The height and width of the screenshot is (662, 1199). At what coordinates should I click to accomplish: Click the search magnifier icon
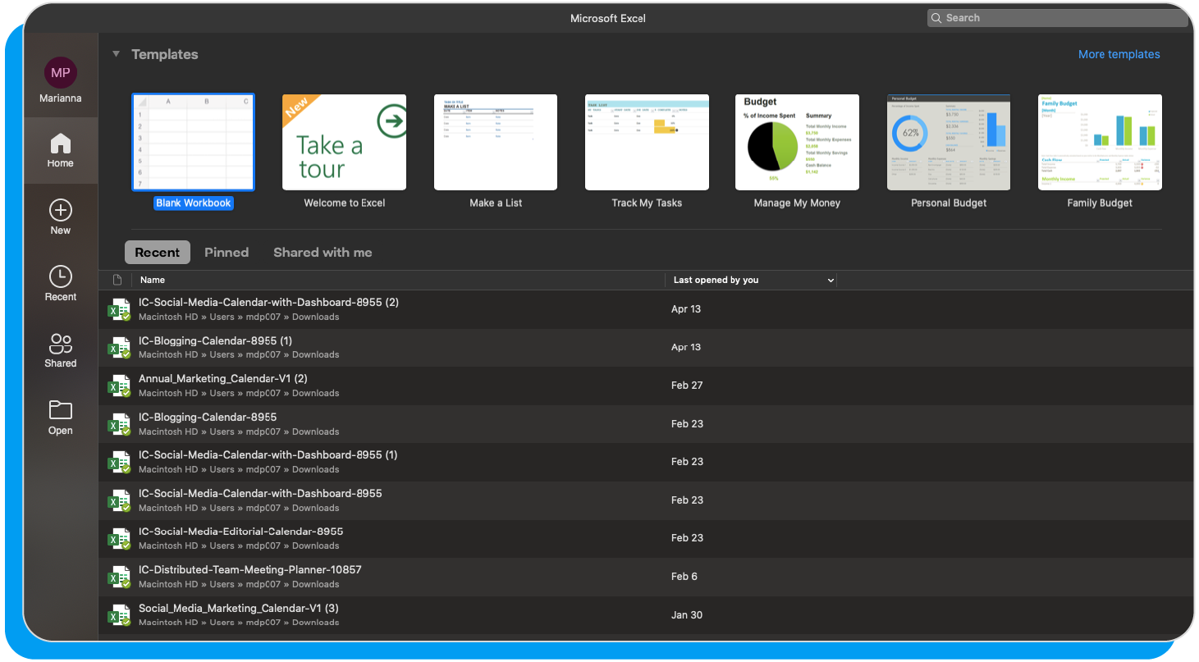click(x=936, y=18)
